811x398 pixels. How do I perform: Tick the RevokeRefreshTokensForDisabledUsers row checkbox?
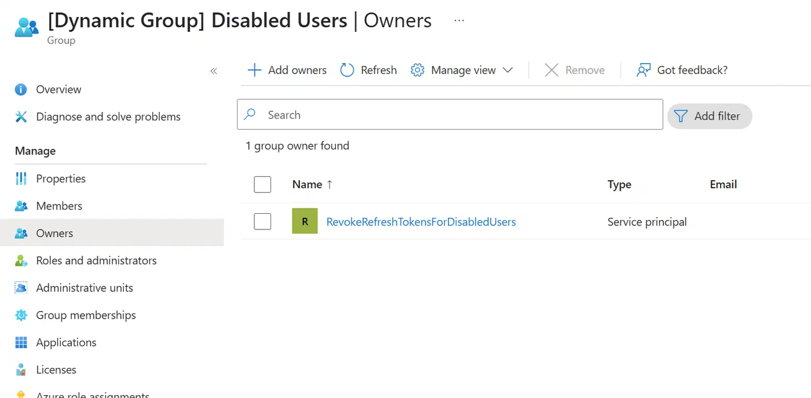point(262,221)
